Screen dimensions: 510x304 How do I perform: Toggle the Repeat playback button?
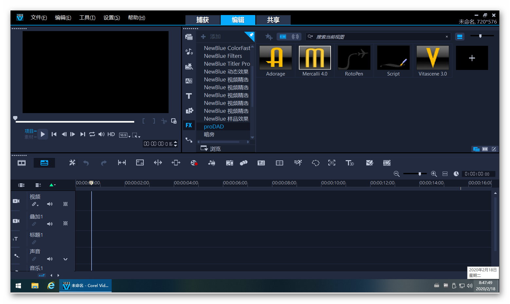point(92,134)
